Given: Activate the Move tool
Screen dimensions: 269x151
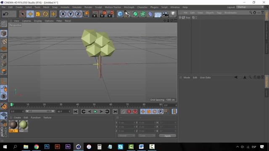Looking at the screenshot, I should click(x=30, y=14).
